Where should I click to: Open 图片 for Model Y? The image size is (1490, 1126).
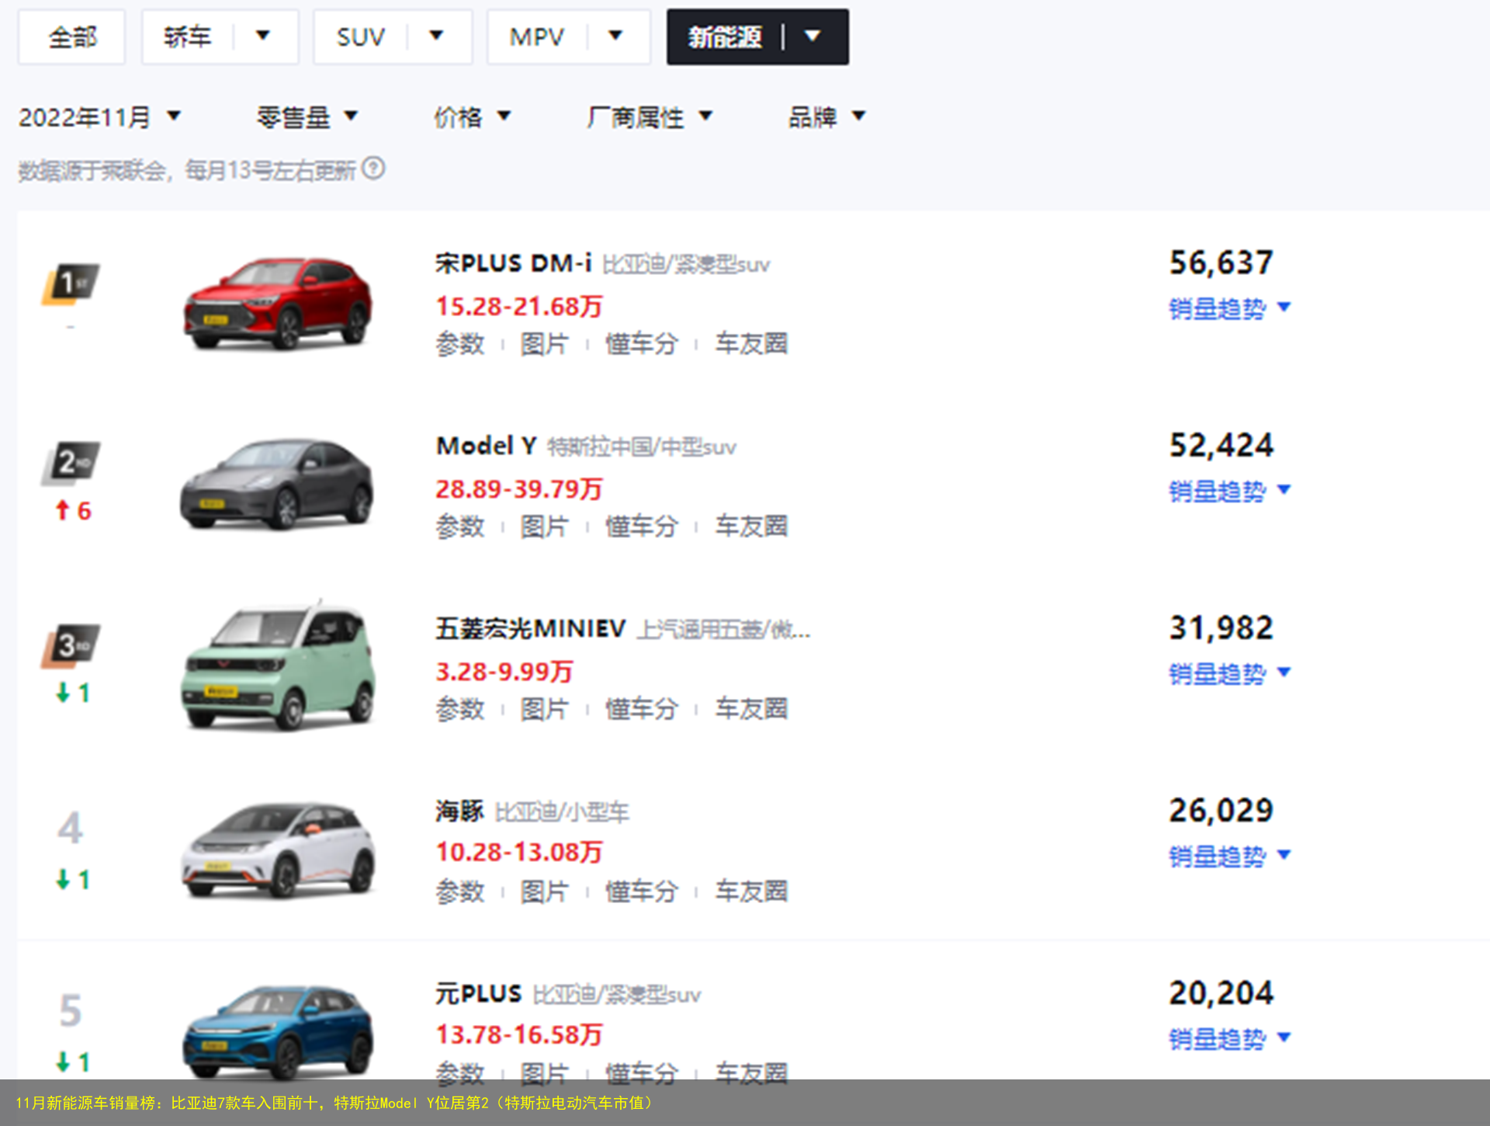544,526
